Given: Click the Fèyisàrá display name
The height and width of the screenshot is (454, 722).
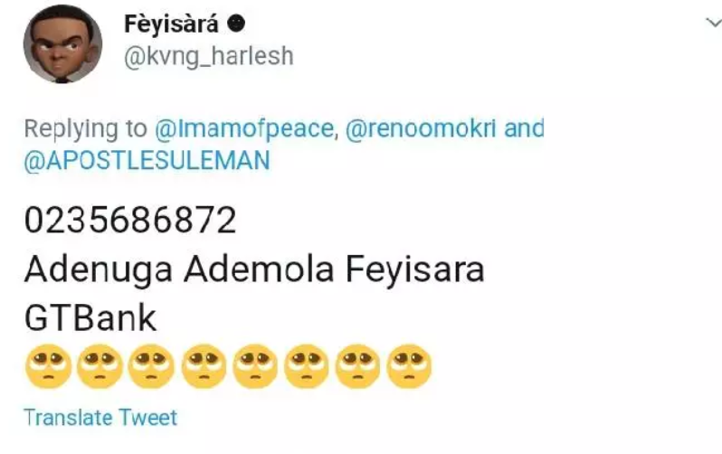Looking at the screenshot, I should (x=171, y=24).
